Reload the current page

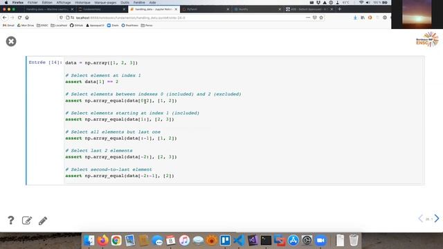(x=19, y=17)
